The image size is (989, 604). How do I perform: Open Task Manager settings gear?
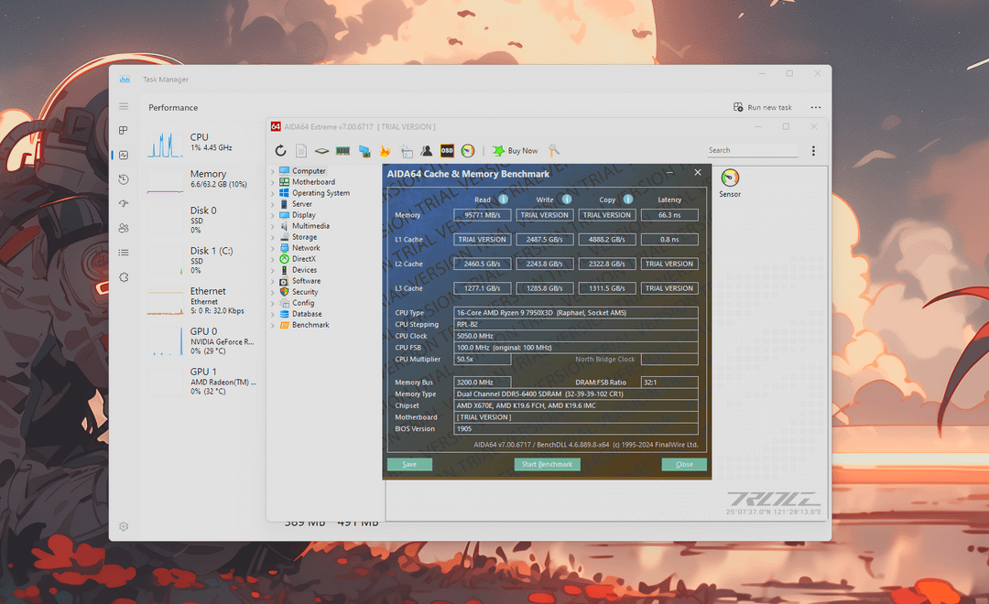point(124,526)
